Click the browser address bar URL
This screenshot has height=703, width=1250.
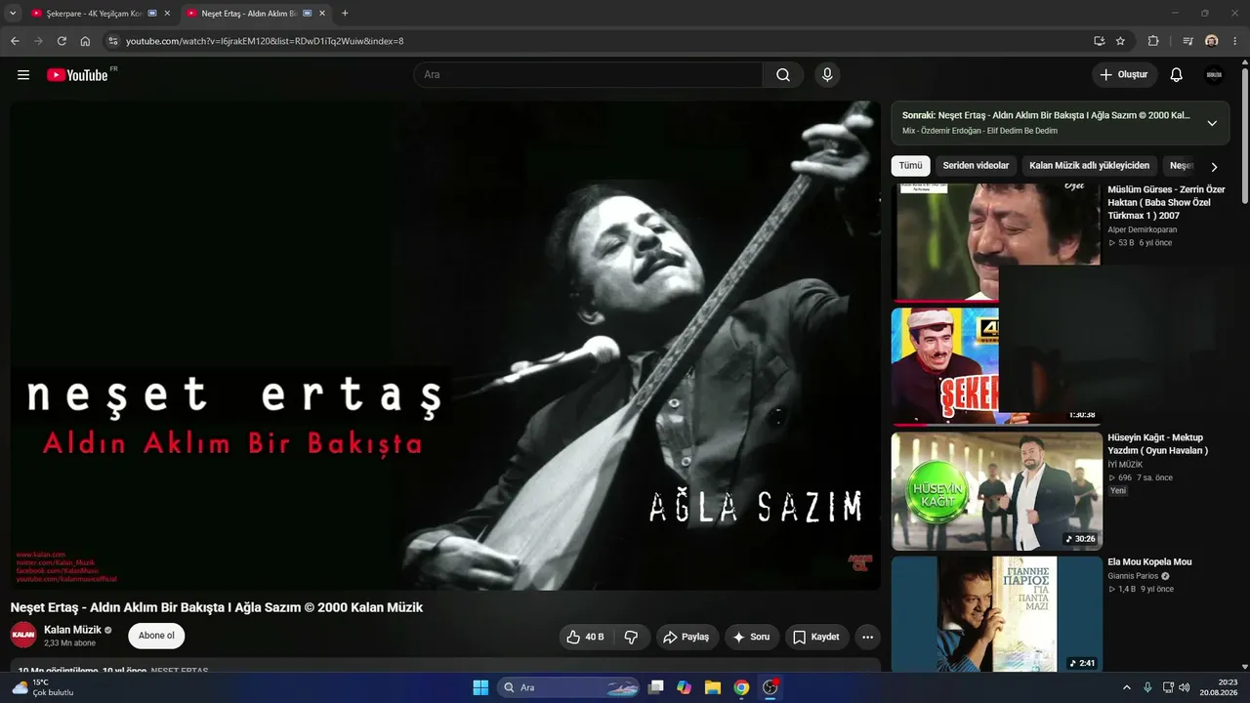coord(264,41)
